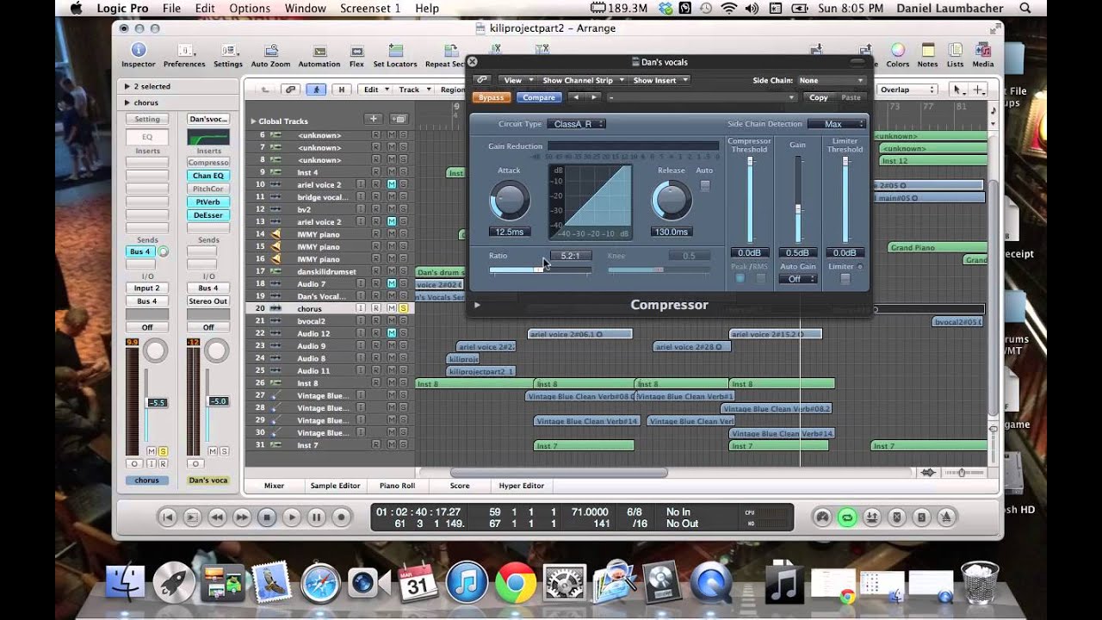Toggle the Limiter checkbox
This screenshot has height=620, width=1102.
845,278
